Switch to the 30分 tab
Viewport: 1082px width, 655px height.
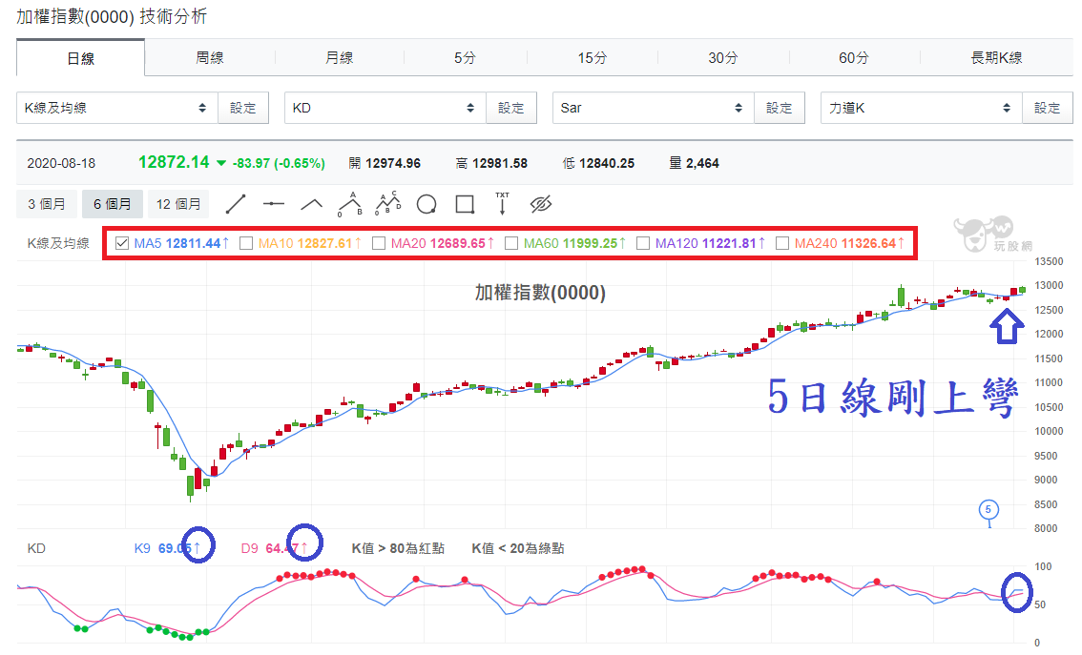point(723,58)
